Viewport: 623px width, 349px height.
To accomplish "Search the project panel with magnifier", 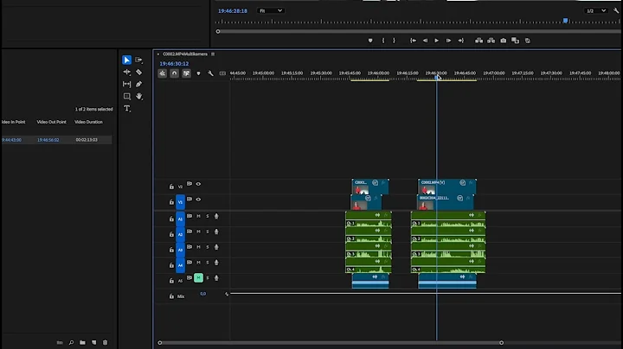I will (71, 342).
